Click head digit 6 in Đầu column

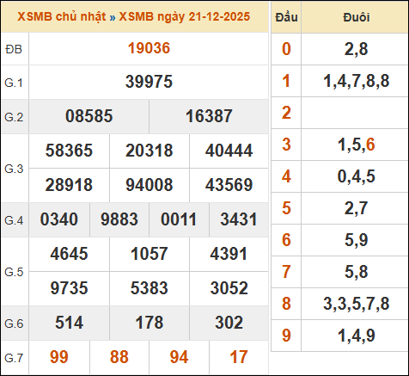coord(286,240)
